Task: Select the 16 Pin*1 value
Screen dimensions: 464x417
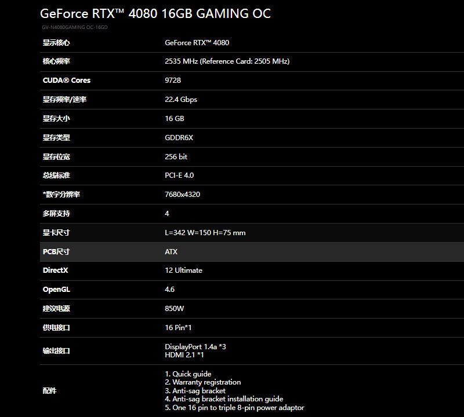Action: (x=178, y=327)
